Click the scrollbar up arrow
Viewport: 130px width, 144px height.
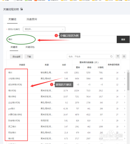click(128, 71)
